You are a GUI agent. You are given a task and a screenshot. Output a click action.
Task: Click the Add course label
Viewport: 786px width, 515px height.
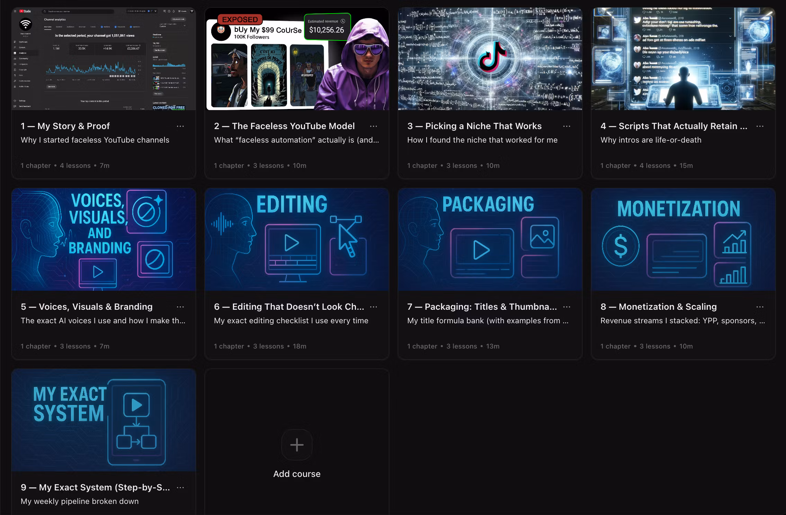pos(297,474)
